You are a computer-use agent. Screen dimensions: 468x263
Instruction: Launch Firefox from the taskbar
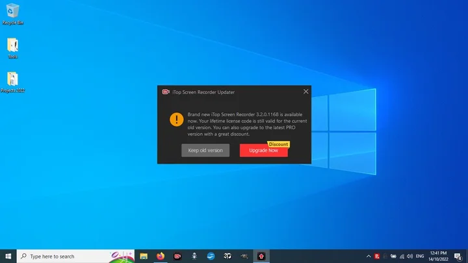click(161, 256)
